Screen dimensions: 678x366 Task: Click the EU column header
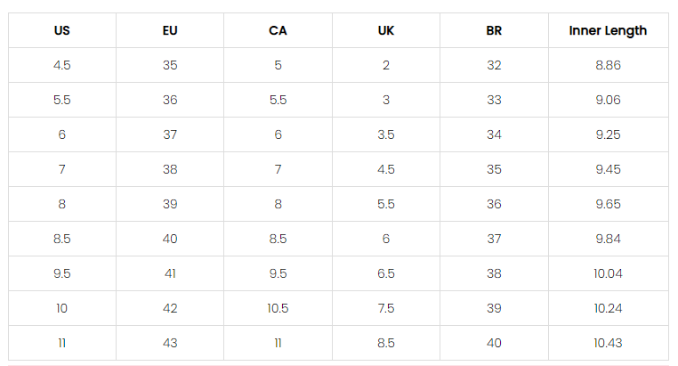pos(170,30)
